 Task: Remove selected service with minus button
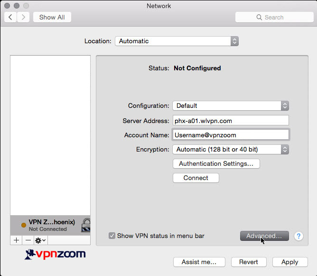[x=28, y=240]
